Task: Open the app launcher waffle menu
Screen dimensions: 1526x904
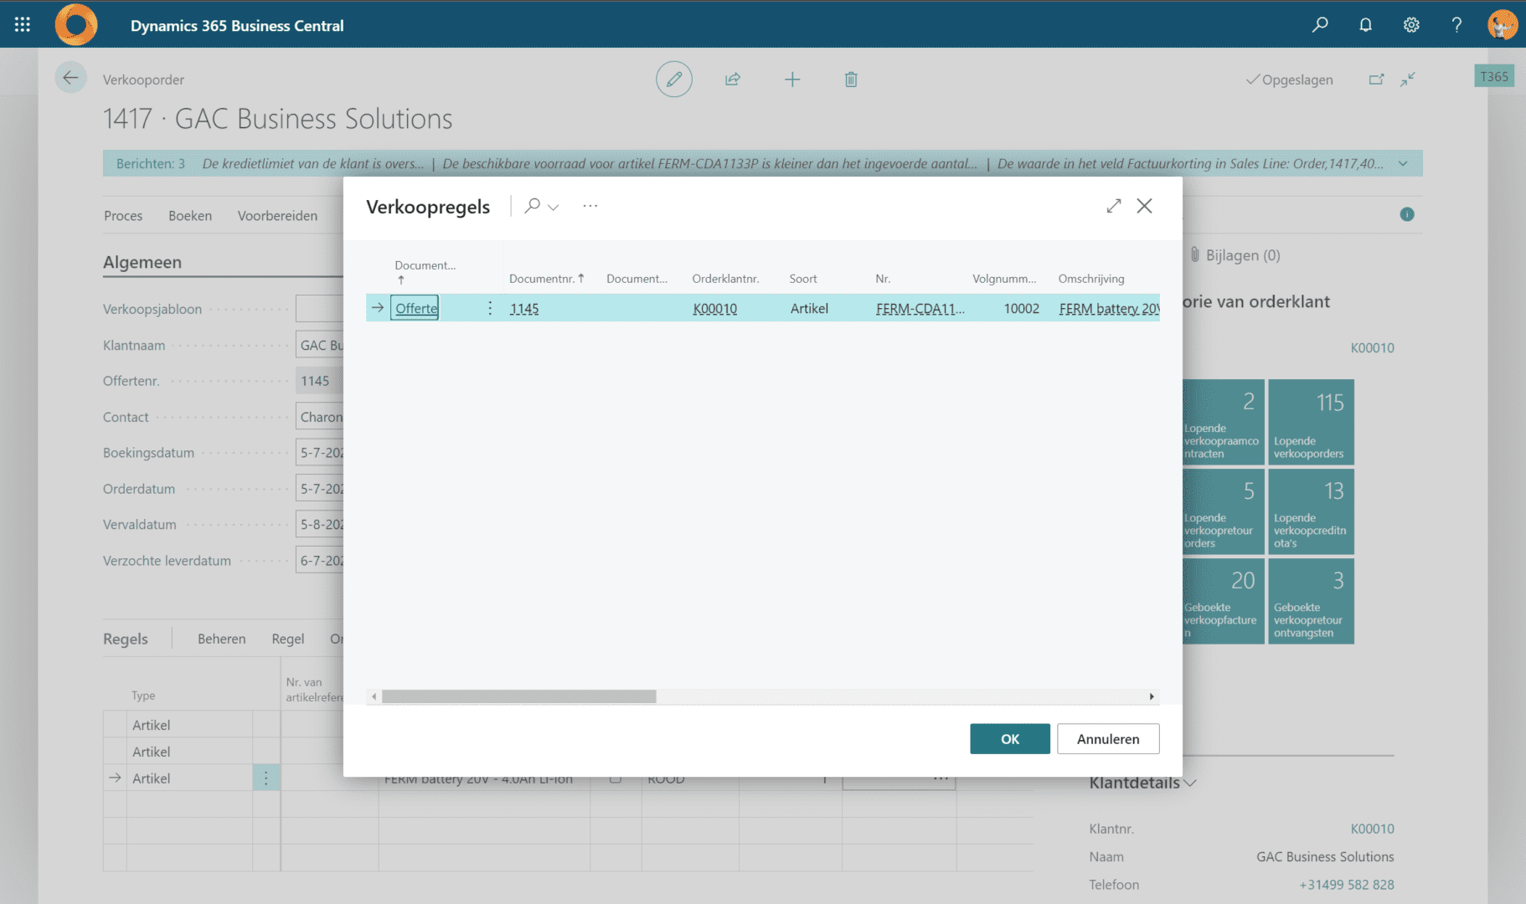Action: (23, 25)
